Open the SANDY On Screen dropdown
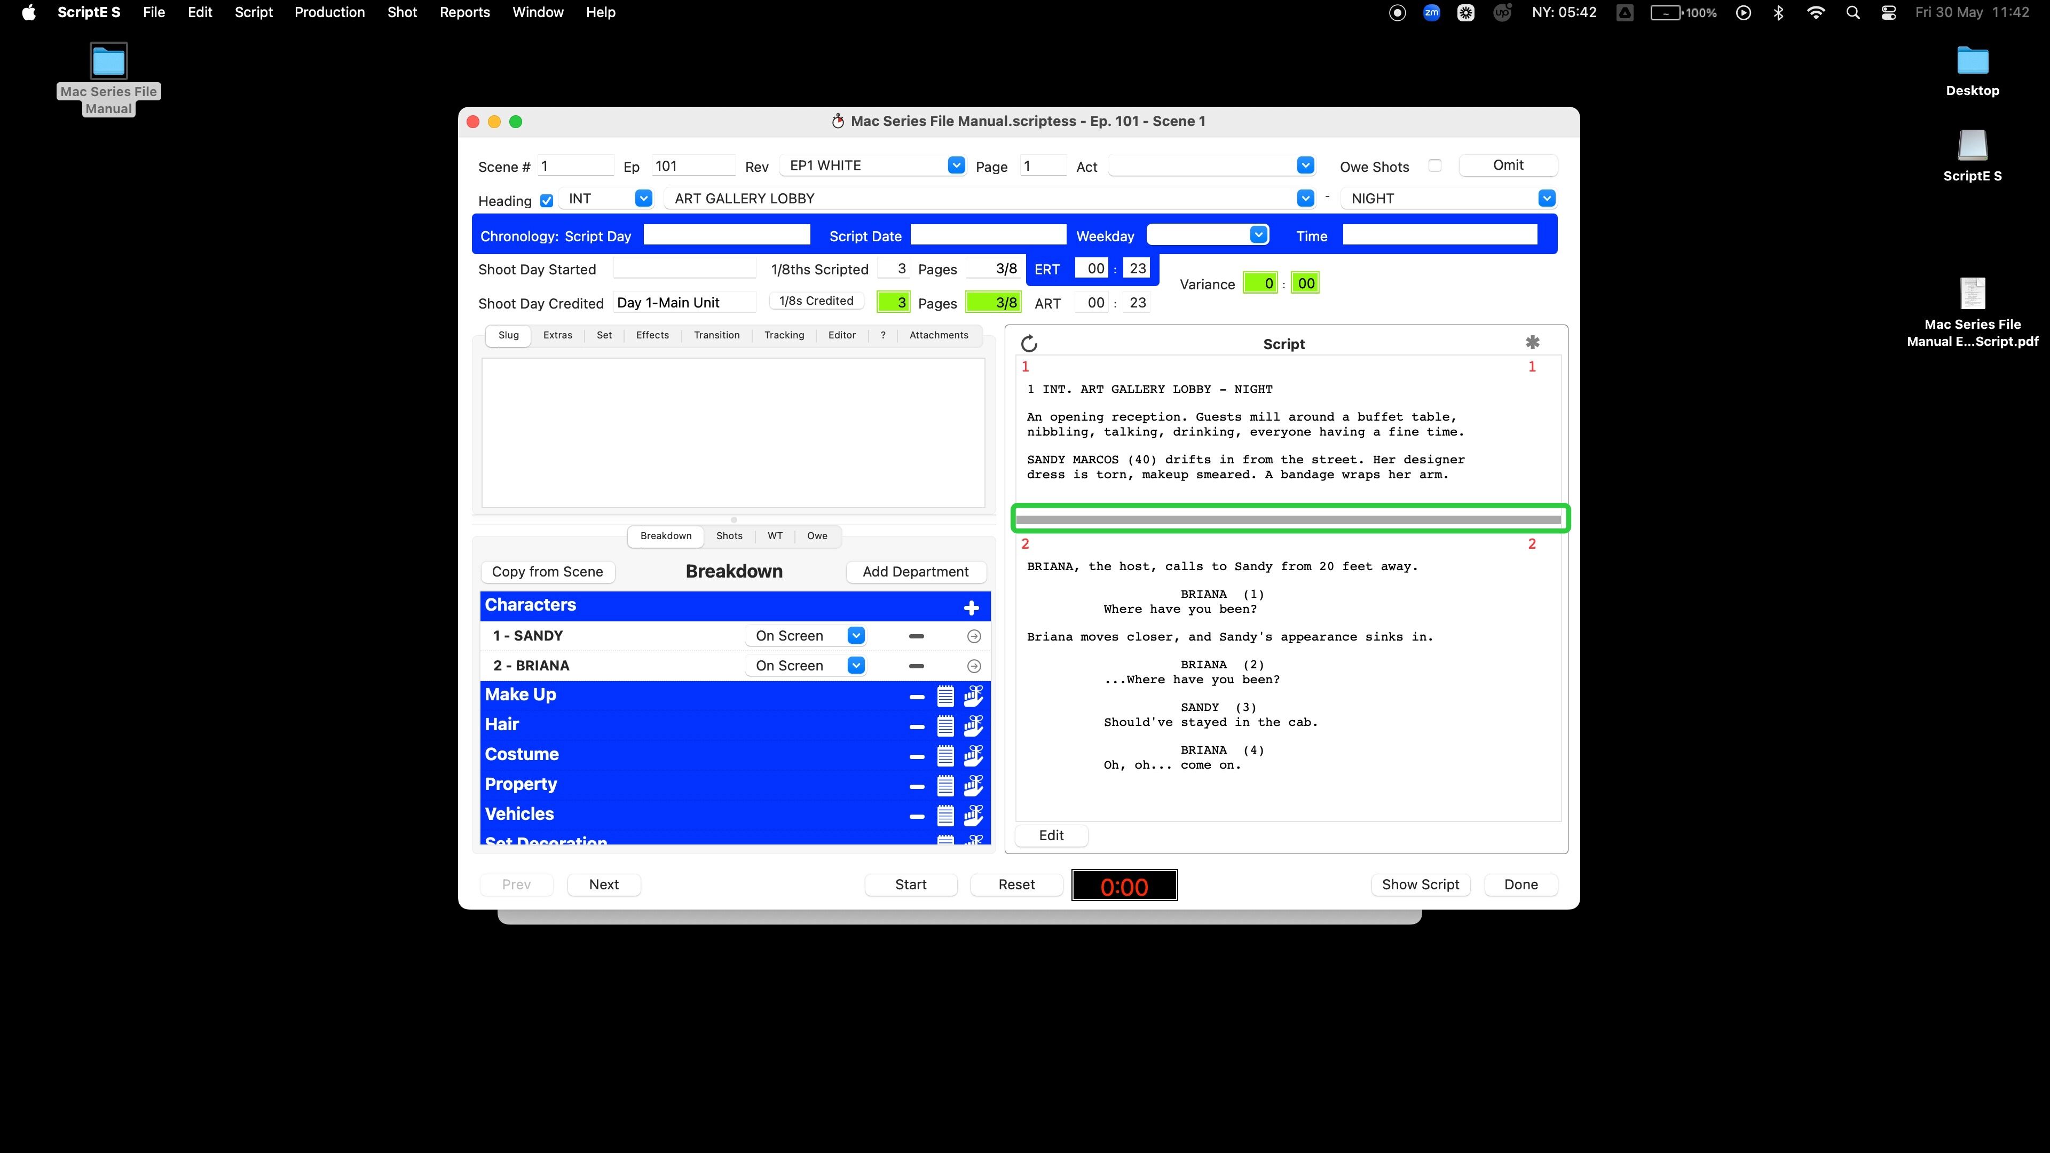This screenshot has height=1153, width=2050. tap(855, 636)
